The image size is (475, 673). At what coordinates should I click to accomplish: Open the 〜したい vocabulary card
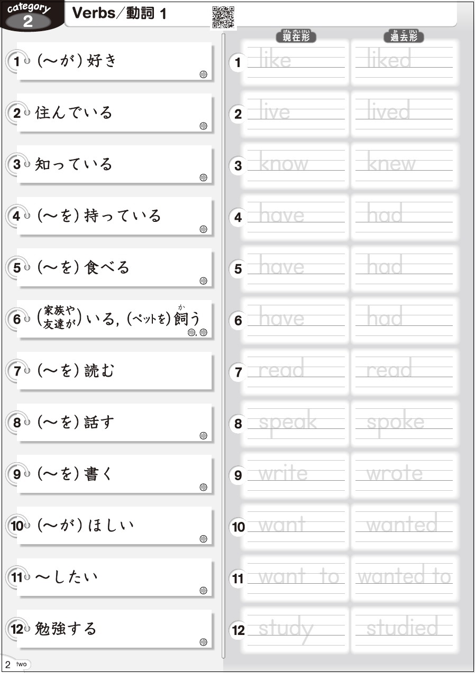point(114,577)
